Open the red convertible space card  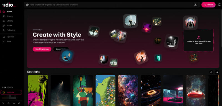pyautogui.click(x=196, y=91)
